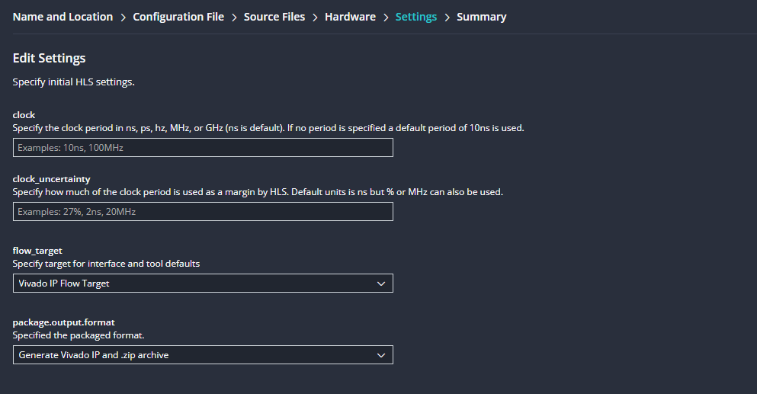757x394 pixels.
Task: Click the chevron between Hardware and Settings
Action: pos(386,17)
